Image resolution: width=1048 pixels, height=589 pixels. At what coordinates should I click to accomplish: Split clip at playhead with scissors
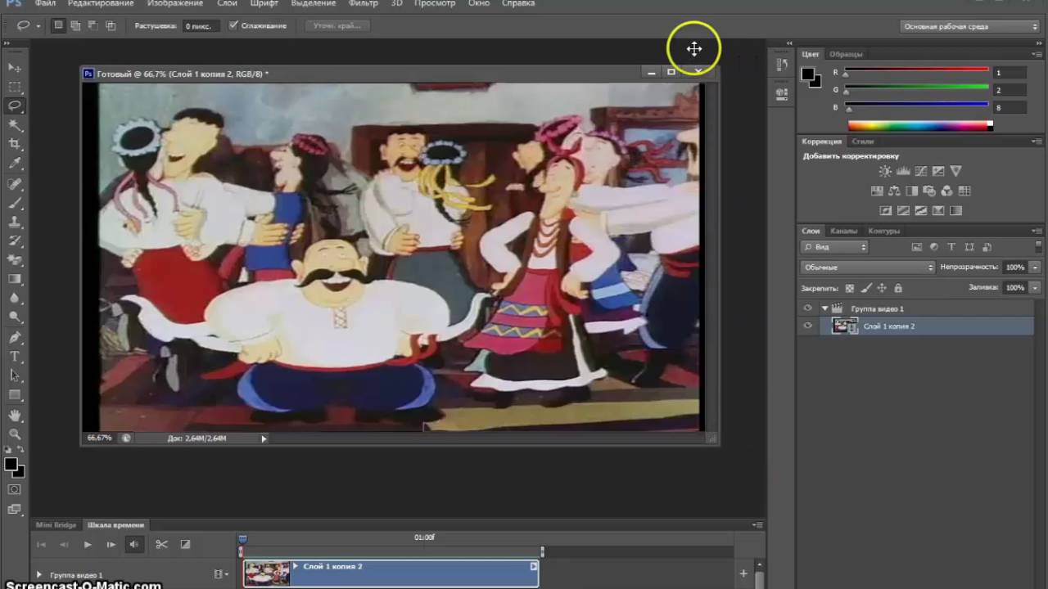tap(161, 544)
